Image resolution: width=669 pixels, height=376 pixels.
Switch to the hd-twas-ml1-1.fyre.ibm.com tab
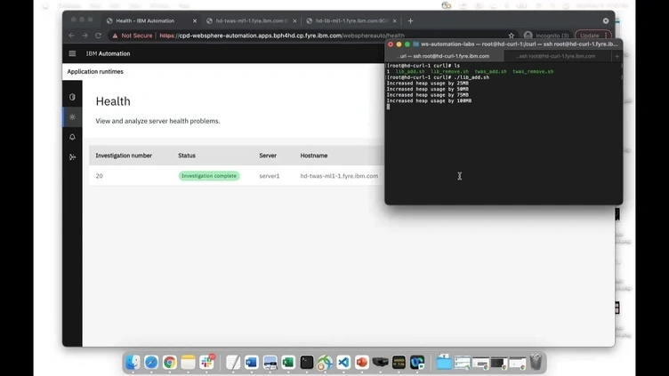[x=250, y=20]
